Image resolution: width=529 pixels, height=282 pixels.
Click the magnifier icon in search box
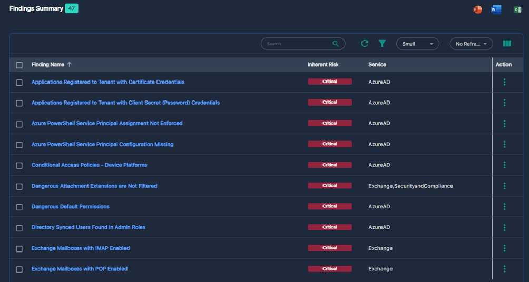coord(336,44)
